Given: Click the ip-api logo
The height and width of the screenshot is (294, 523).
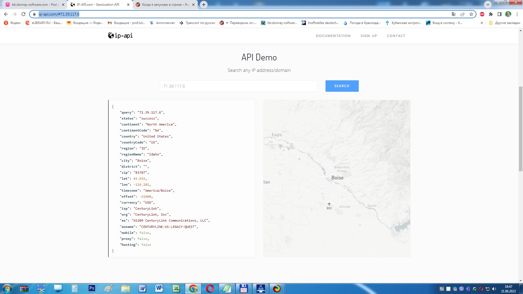Looking at the screenshot, I should (x=120, y=36).
